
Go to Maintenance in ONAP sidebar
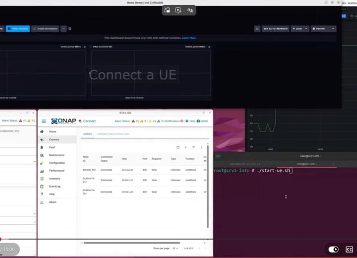[x=56, y=155]
